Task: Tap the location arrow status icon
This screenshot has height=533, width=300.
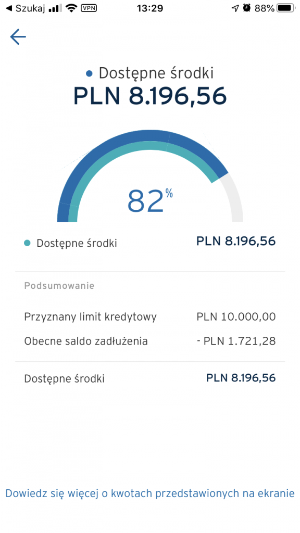Action: click(x=235, y=8)
